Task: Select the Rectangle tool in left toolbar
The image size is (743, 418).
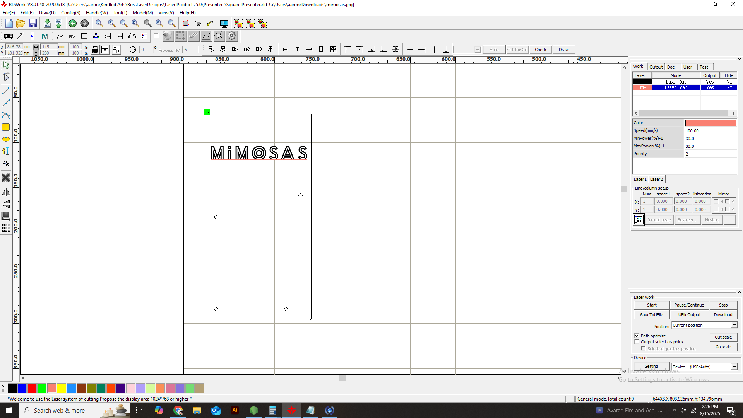Action: click(x=6, y=127)
